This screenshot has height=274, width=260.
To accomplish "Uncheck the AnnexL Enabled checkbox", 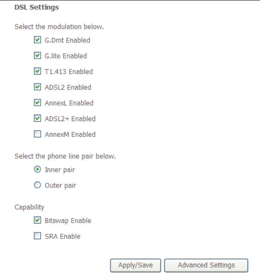I will [x=37, y=103].
